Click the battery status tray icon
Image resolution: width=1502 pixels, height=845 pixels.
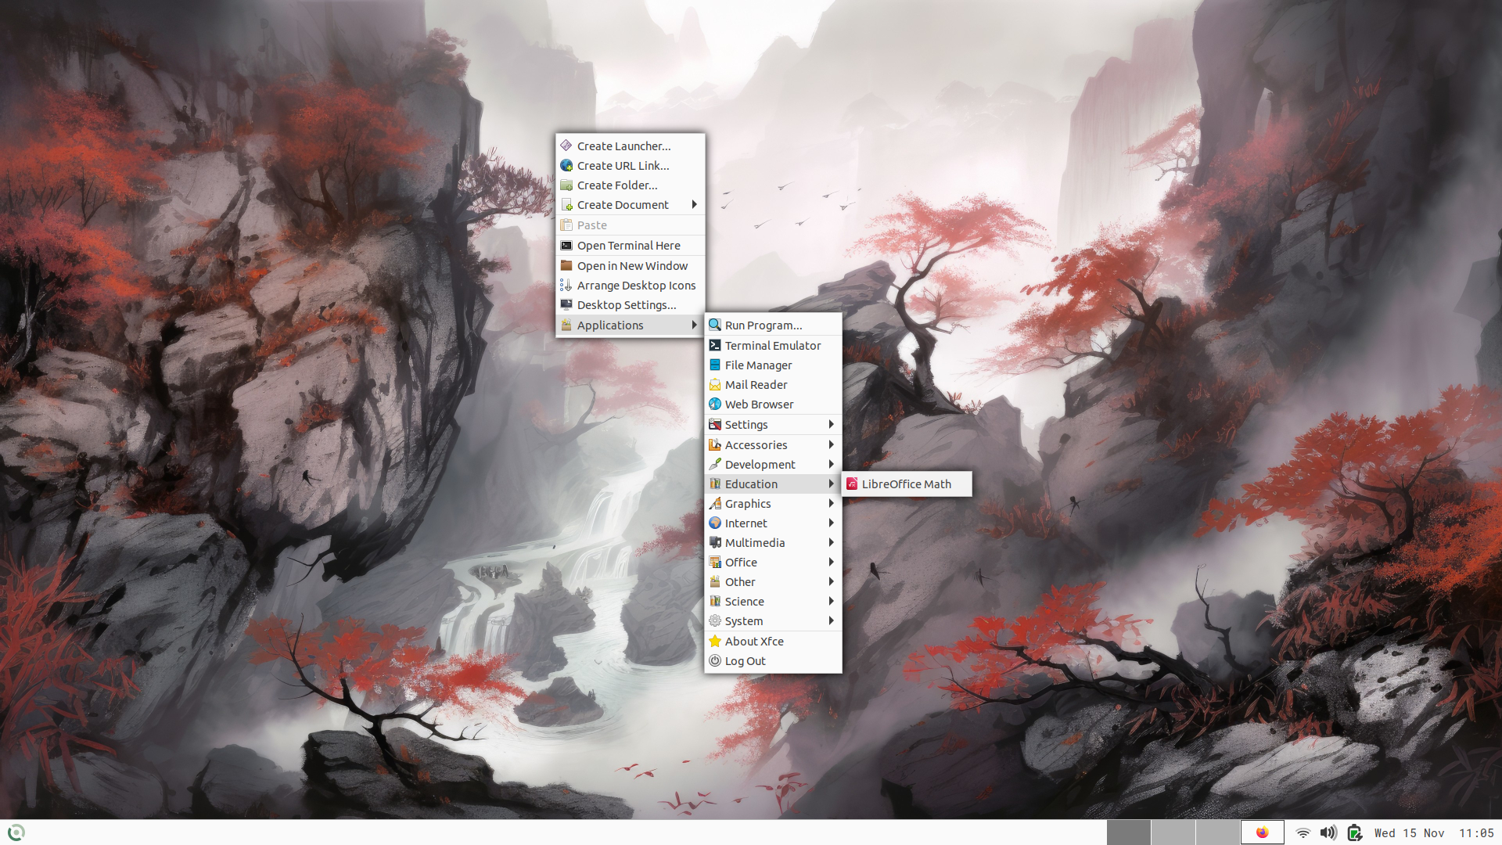pyautogui.click(x=1354, y=832)
